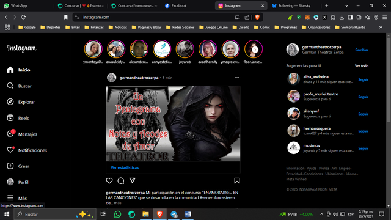The width and height of the screenshot is (391, 220).
Task: Follow musimov with Seguir
Action: pyautogui.click(x=364, y=148)
